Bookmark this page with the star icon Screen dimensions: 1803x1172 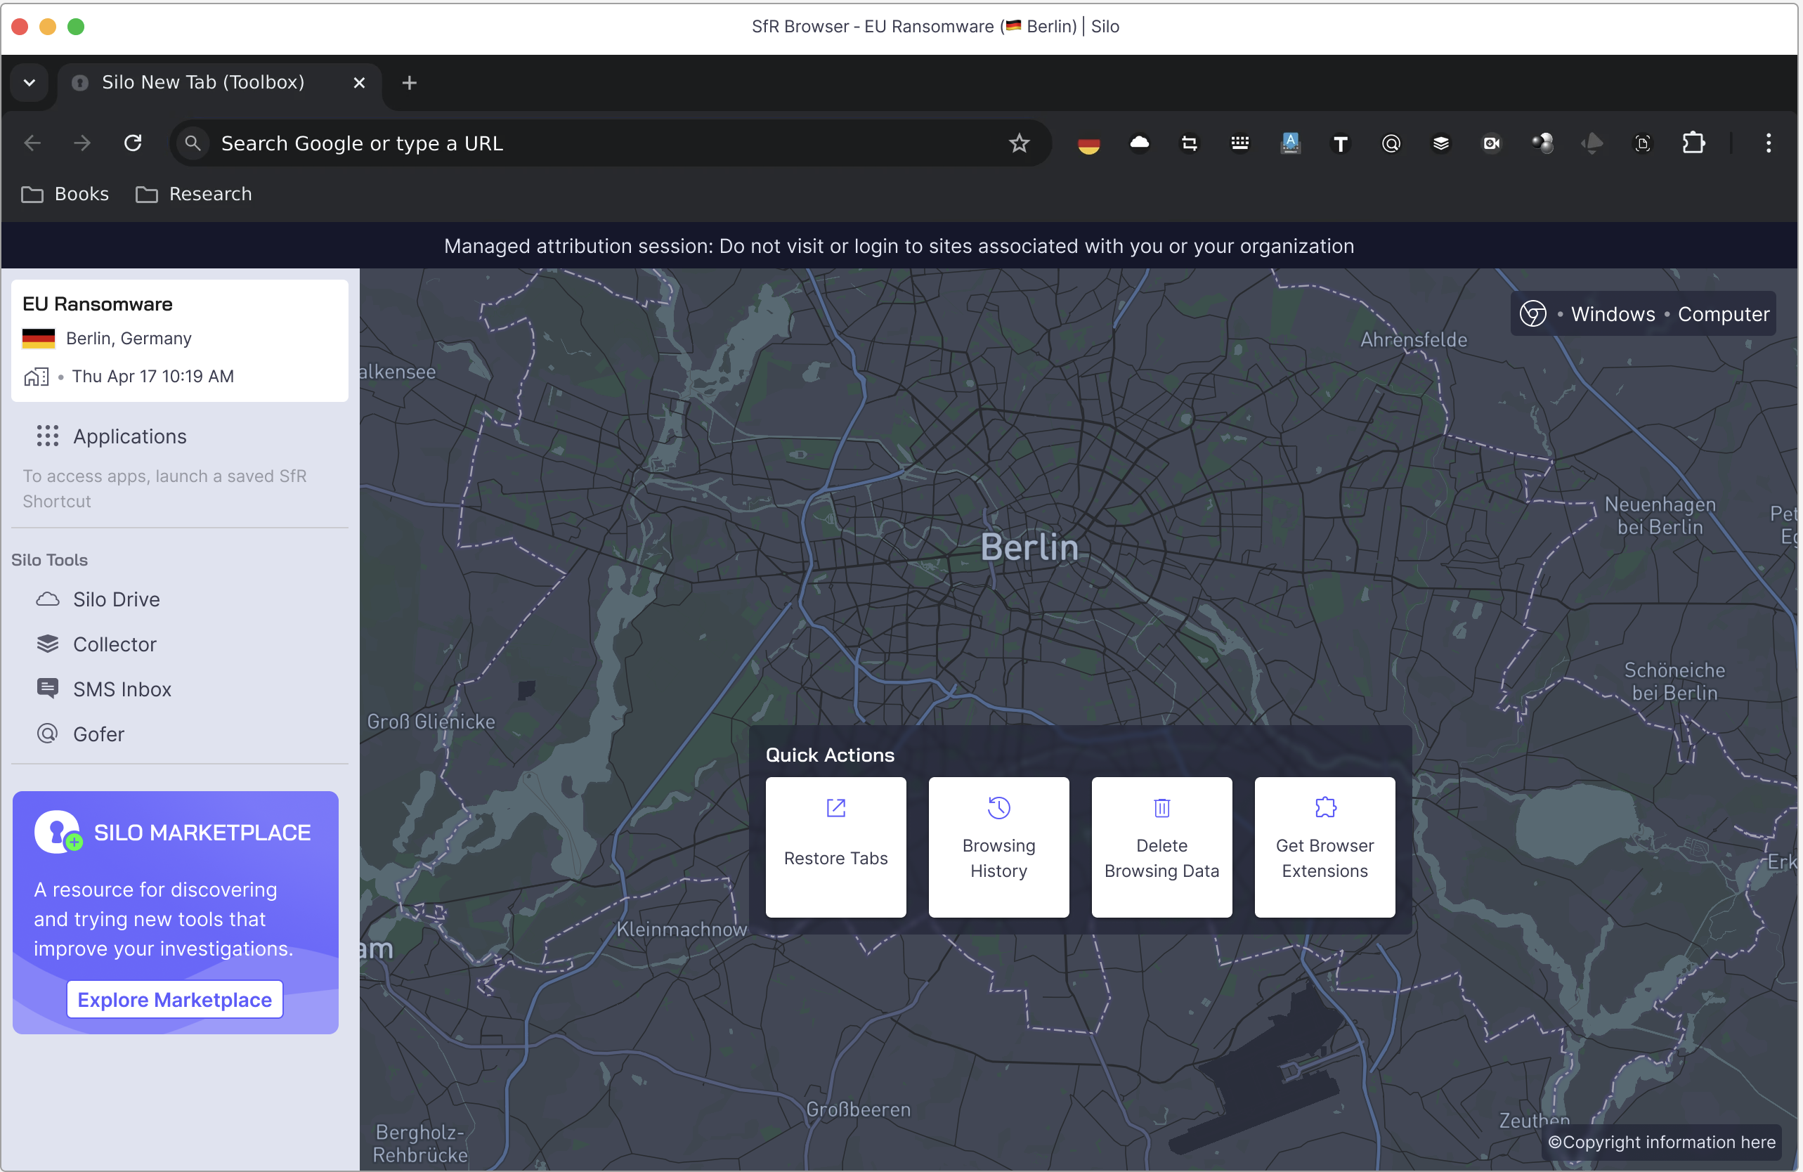[1019, 143]
